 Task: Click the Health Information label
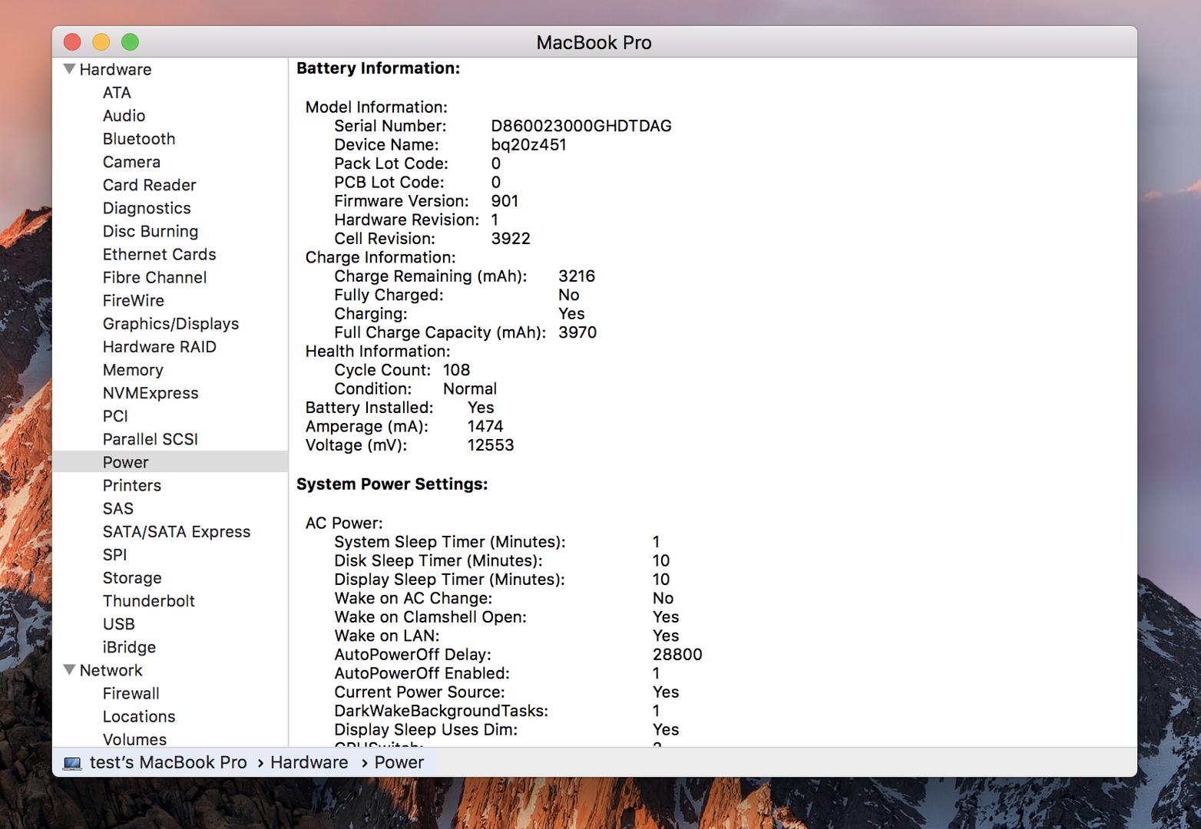pos(378,352)
